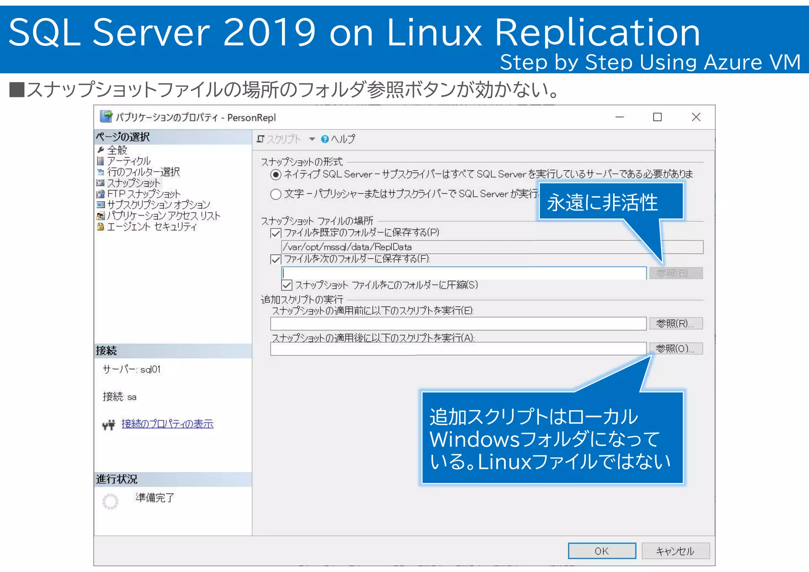Click the FTP スナップショット page icon
Viewport: 809px width, 572px height.
[101, 194]
